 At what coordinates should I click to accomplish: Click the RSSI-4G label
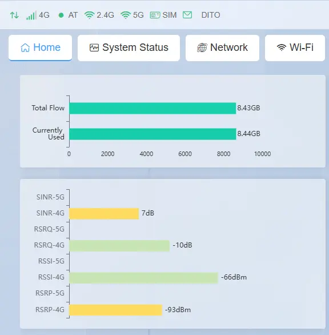point(51,277)
